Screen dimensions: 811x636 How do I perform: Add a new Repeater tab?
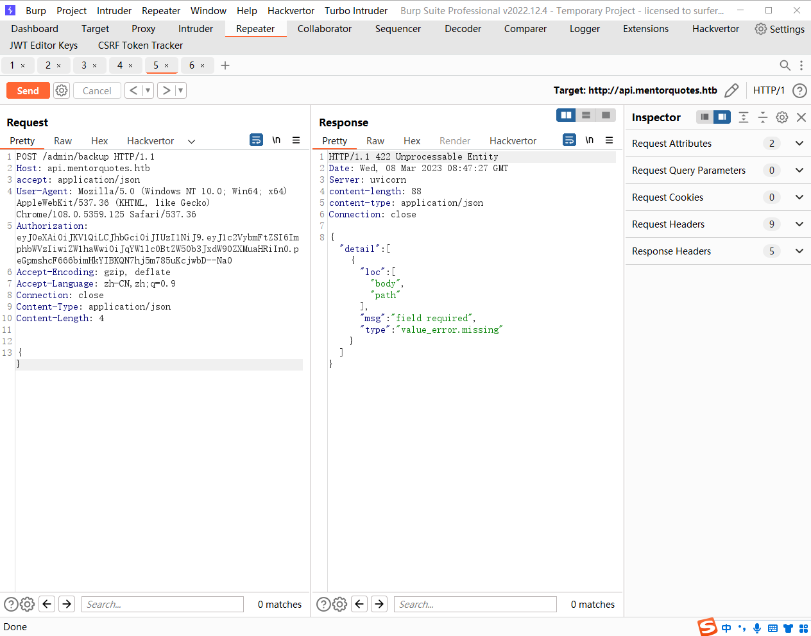tap(225, 65)
